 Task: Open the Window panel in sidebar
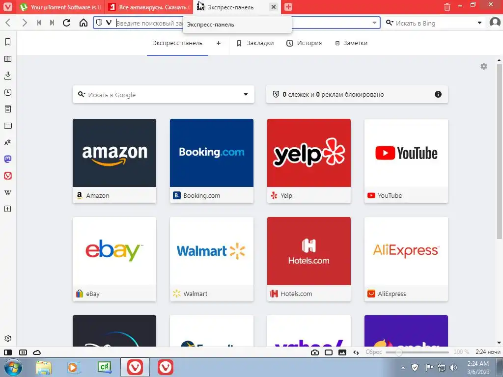pos(8,126)
